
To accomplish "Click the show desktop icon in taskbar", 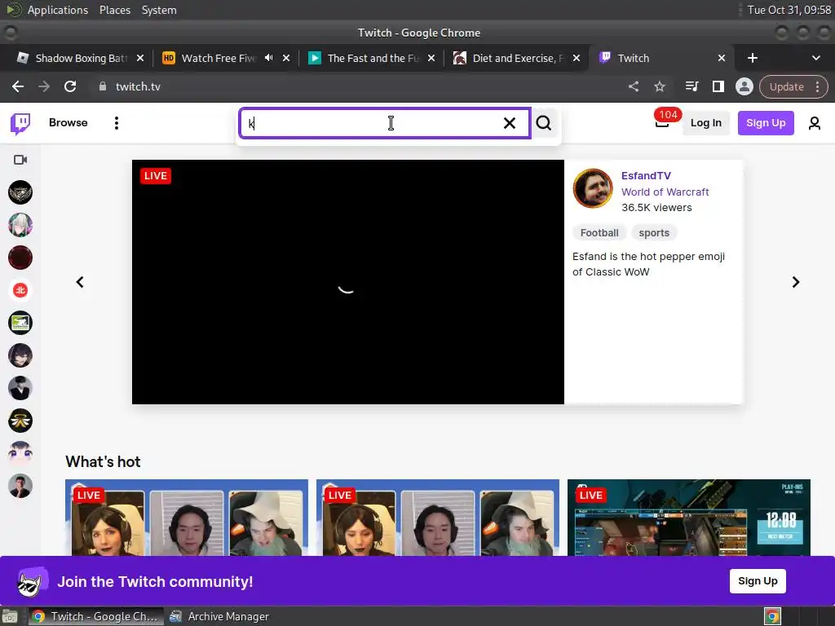I will [10, 617].
